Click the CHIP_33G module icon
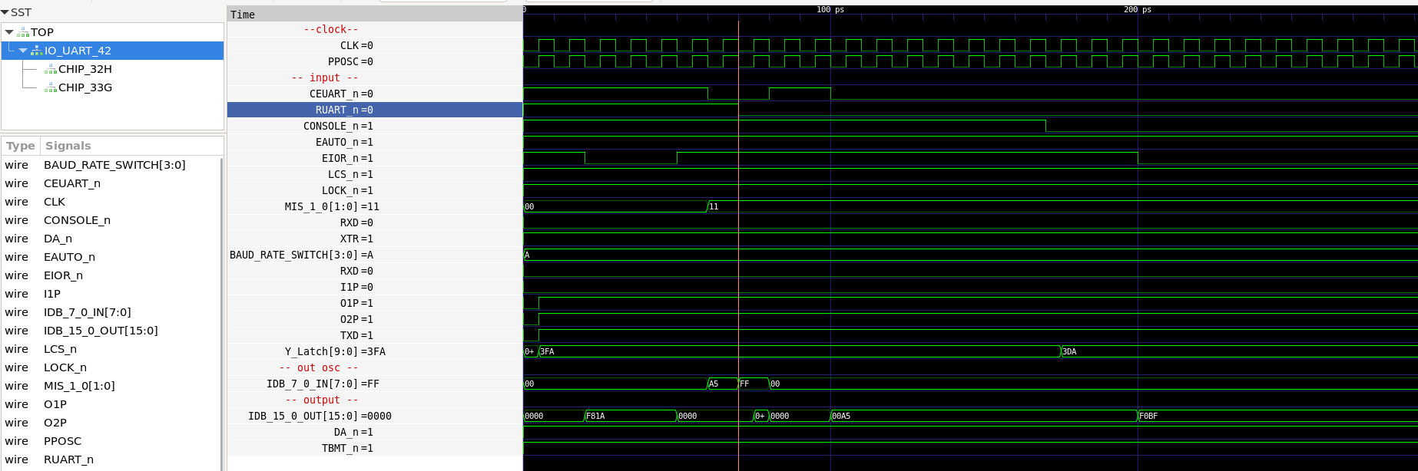The height and width of the screenshot is (471, 1418). (51, 87)
